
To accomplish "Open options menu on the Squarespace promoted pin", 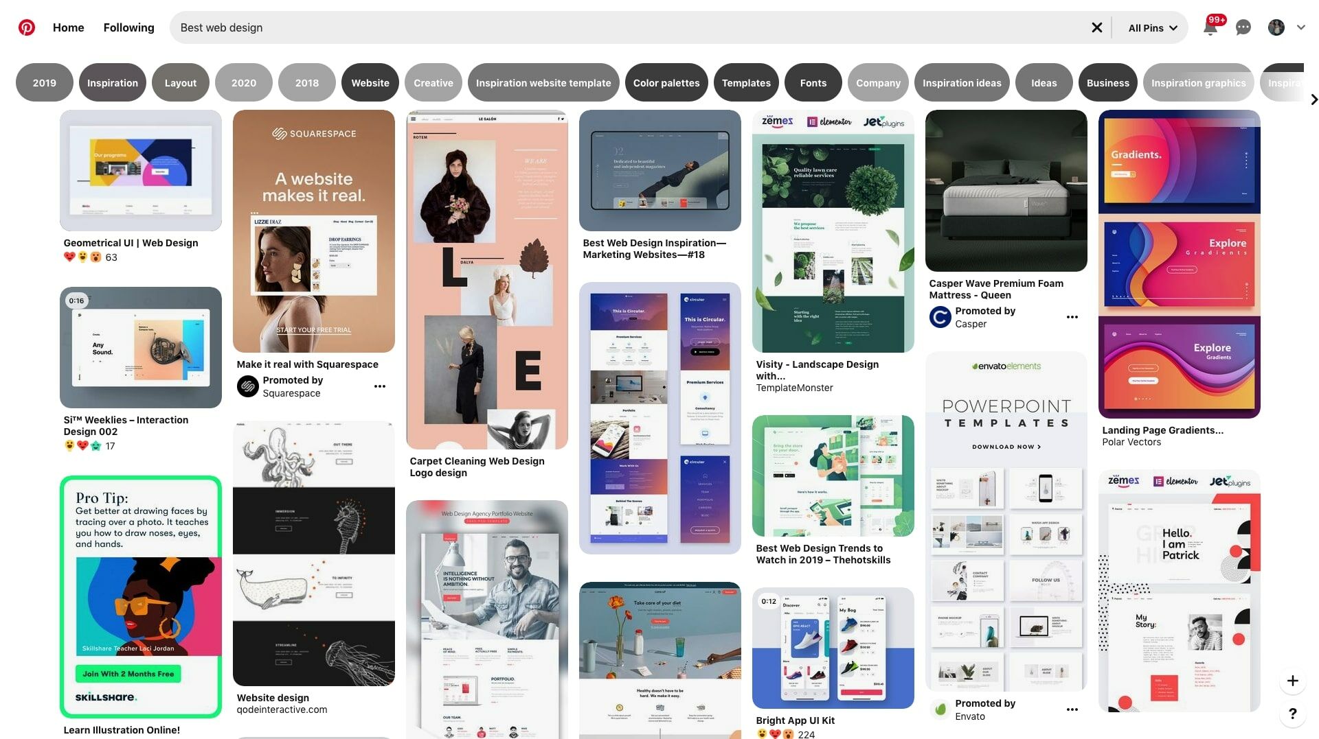I will pos(380,386).
